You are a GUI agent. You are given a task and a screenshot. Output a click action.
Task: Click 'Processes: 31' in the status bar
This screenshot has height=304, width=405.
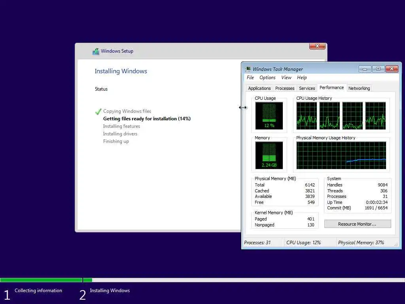pos(257,243)
